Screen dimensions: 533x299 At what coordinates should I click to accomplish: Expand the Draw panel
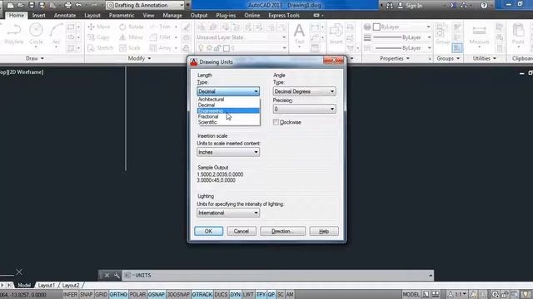pyautogui.click(x=35, y=58)
